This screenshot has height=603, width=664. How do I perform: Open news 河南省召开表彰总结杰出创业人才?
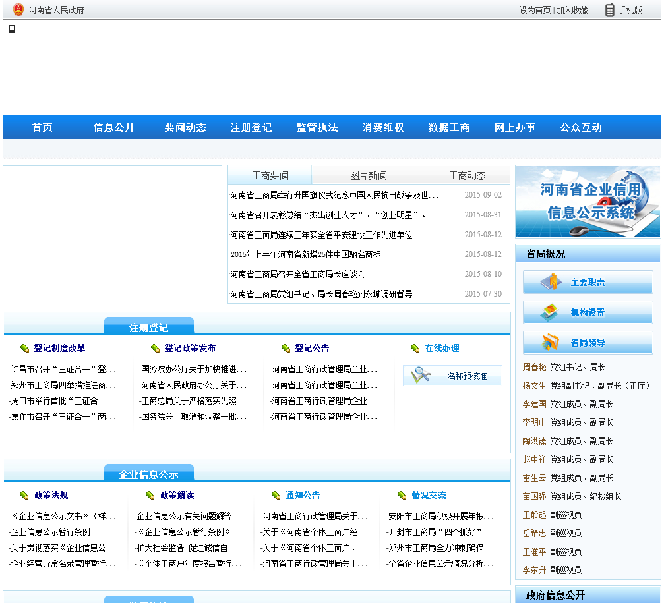coord(334,215)
